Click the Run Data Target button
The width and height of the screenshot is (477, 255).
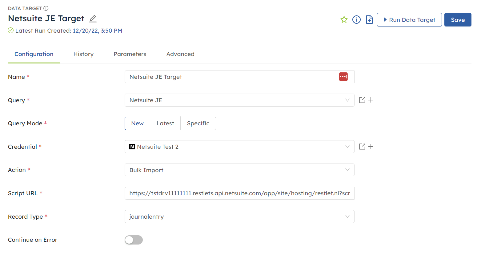click(x=409, y=19)
